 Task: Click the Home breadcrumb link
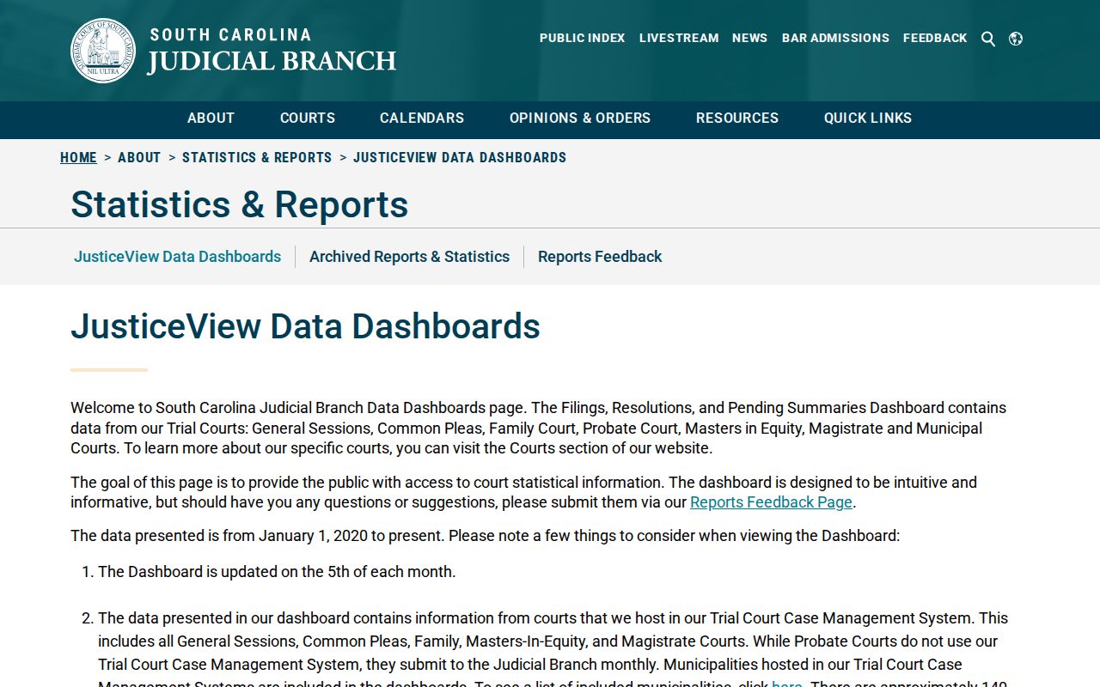point(78,158)
